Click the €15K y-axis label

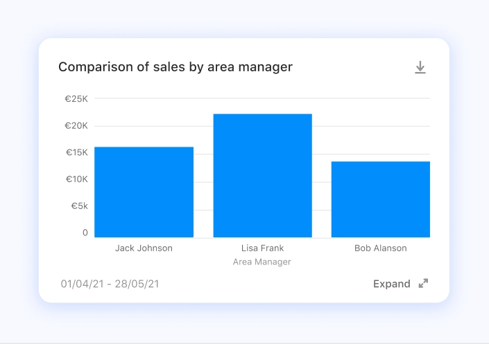click(76, 152)
